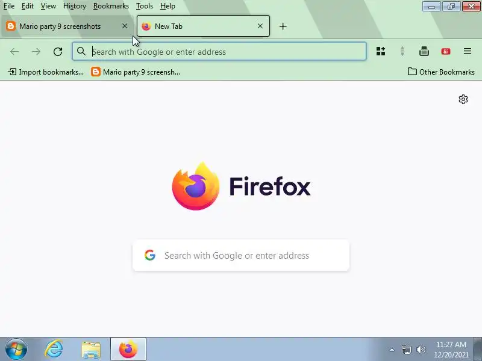Open the Edit menu
482x361 pixels.
(27, 6)
